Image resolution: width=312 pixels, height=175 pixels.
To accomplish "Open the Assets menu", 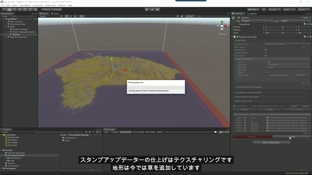I will pyautogui.click(x=15, y=5).
